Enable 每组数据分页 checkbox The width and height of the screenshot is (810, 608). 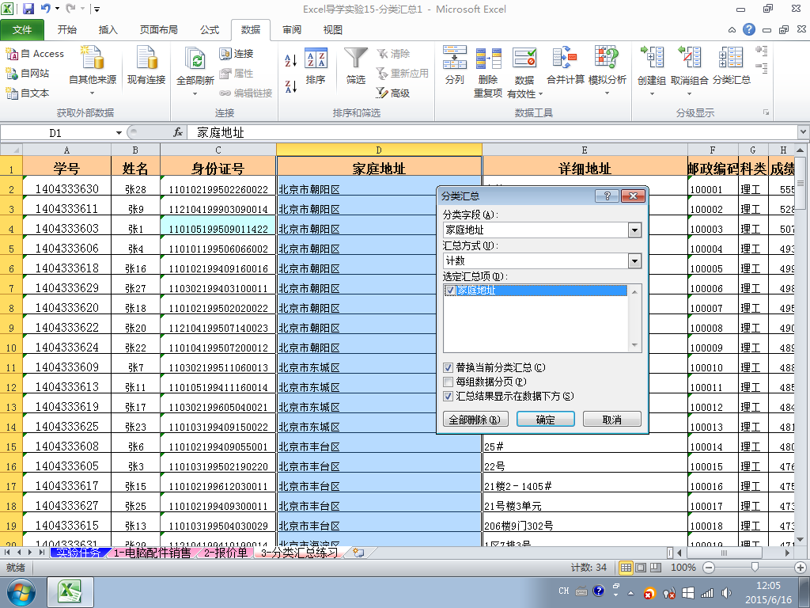point(449,382)
